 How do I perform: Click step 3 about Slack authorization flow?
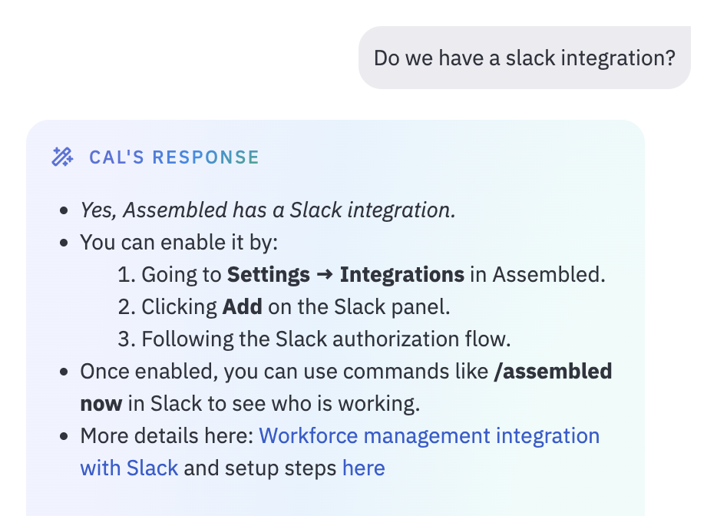click(x=314, y=339)
